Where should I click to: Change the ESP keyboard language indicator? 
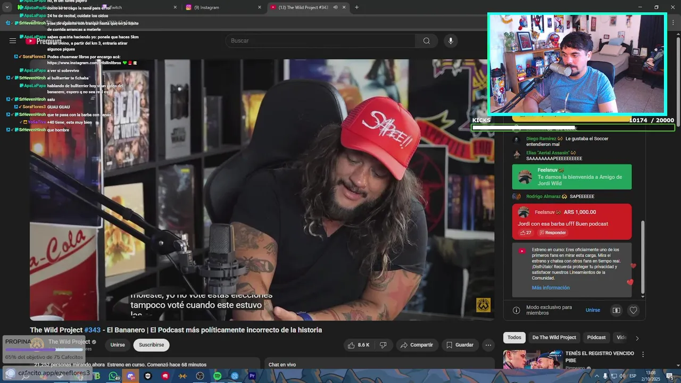[633, 376]
